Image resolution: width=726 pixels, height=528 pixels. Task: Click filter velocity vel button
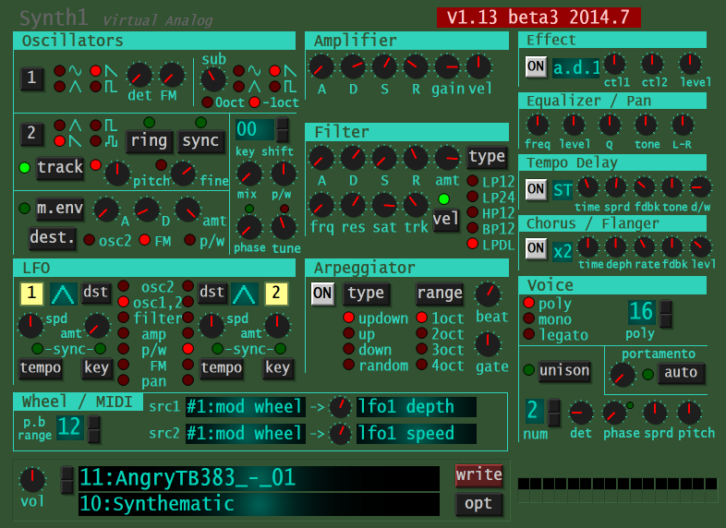coord(446,220)
